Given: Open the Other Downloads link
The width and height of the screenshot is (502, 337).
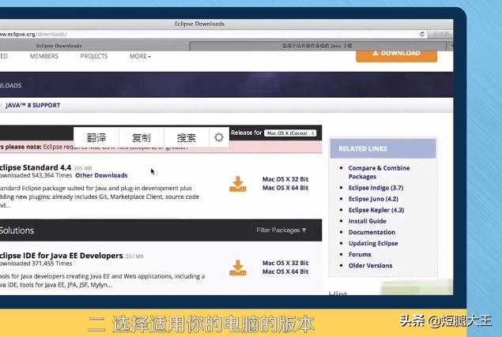Looking at the screenshot, I should click(x=101, y=175).
